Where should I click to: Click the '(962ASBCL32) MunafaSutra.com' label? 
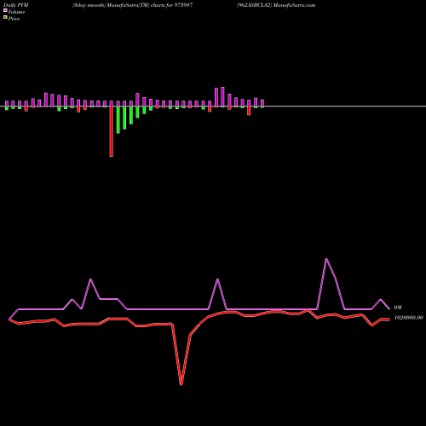(276, 5)
